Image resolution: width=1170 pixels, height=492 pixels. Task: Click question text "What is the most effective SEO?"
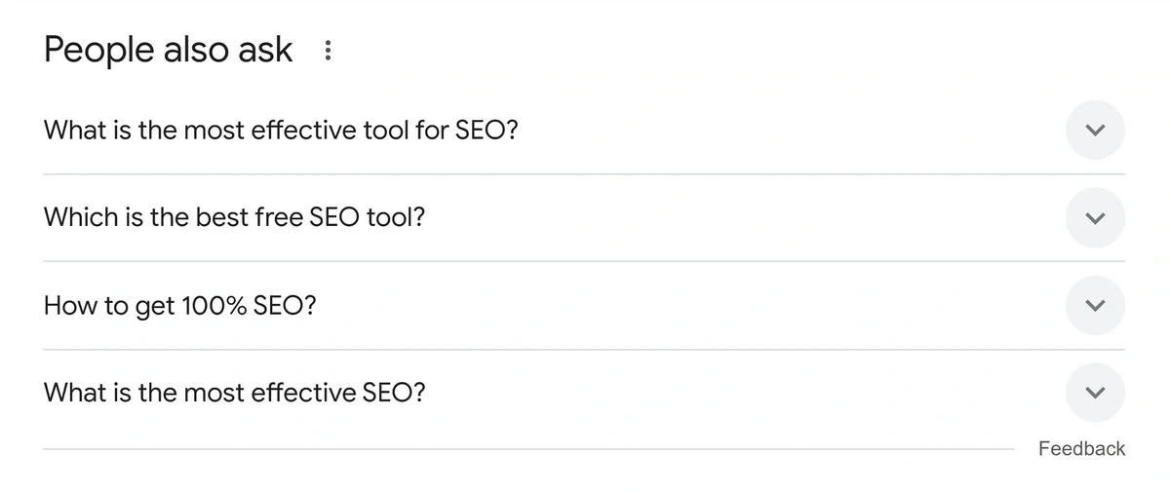234,393
